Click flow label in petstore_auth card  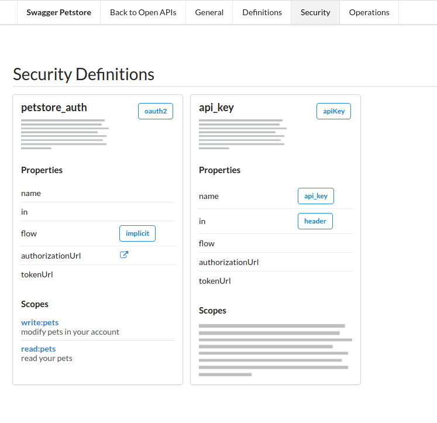pos(29,233)
